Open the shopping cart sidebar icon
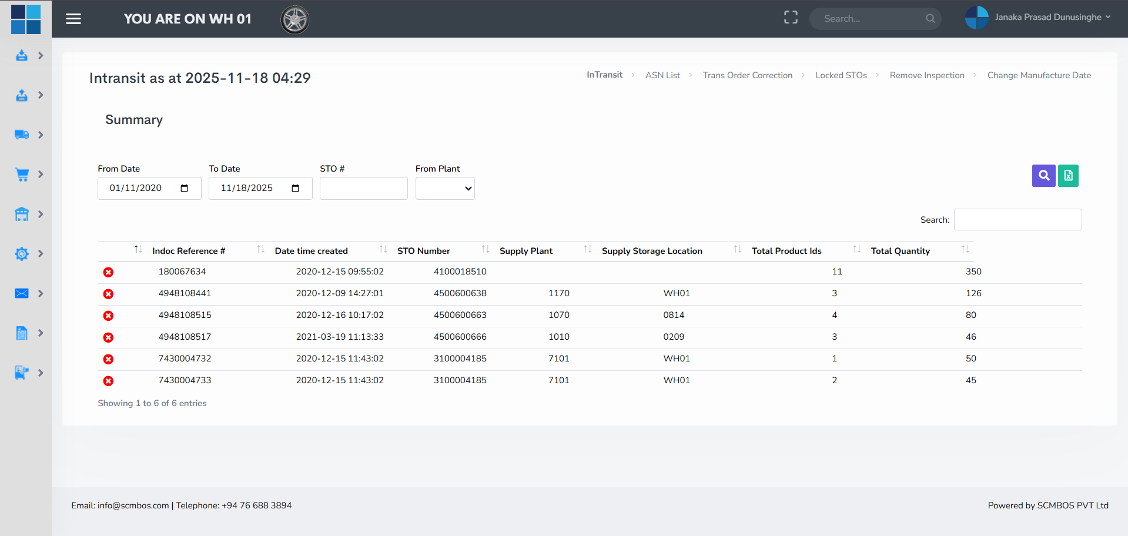 22,175
